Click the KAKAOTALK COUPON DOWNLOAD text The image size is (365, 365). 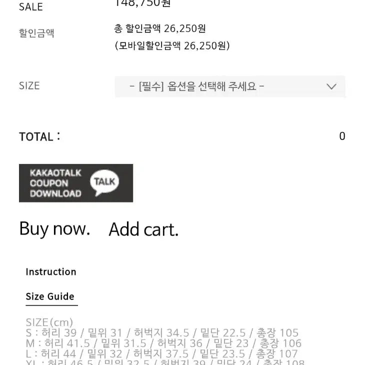pyautogui.click(x=55, y=183)
